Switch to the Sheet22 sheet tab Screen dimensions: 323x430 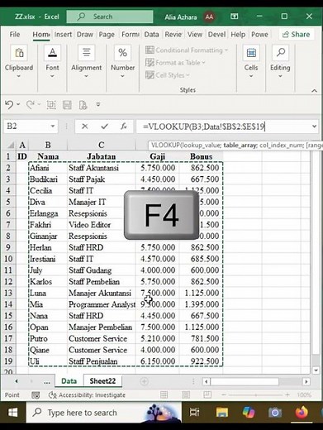coord(102,381)
